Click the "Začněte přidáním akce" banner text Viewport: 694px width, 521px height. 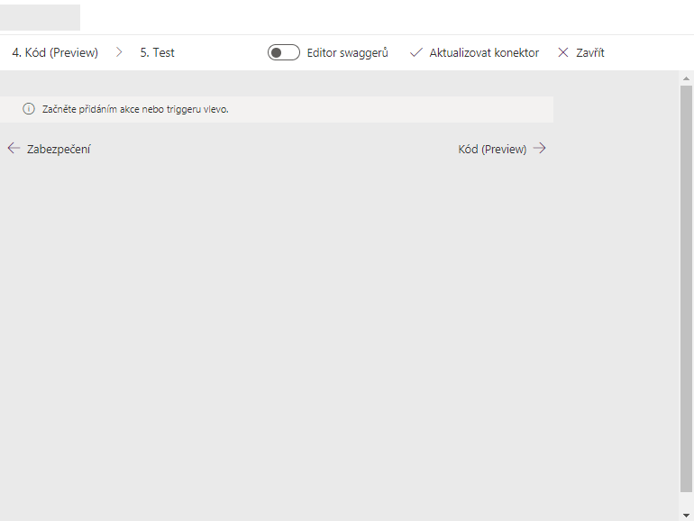[x=135, y=109]
